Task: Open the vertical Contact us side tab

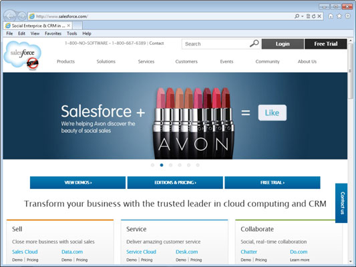Action: click(x=341, y=203)
